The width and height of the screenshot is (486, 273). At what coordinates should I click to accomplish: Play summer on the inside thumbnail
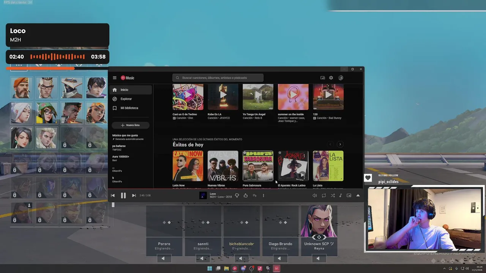293,97
